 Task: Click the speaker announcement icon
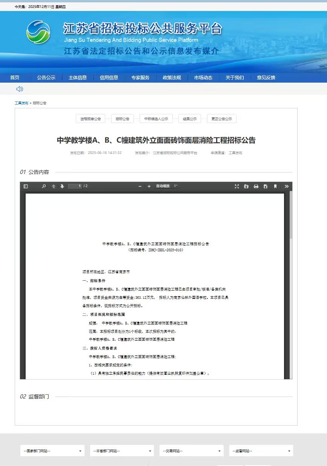[x=20, y=89]
